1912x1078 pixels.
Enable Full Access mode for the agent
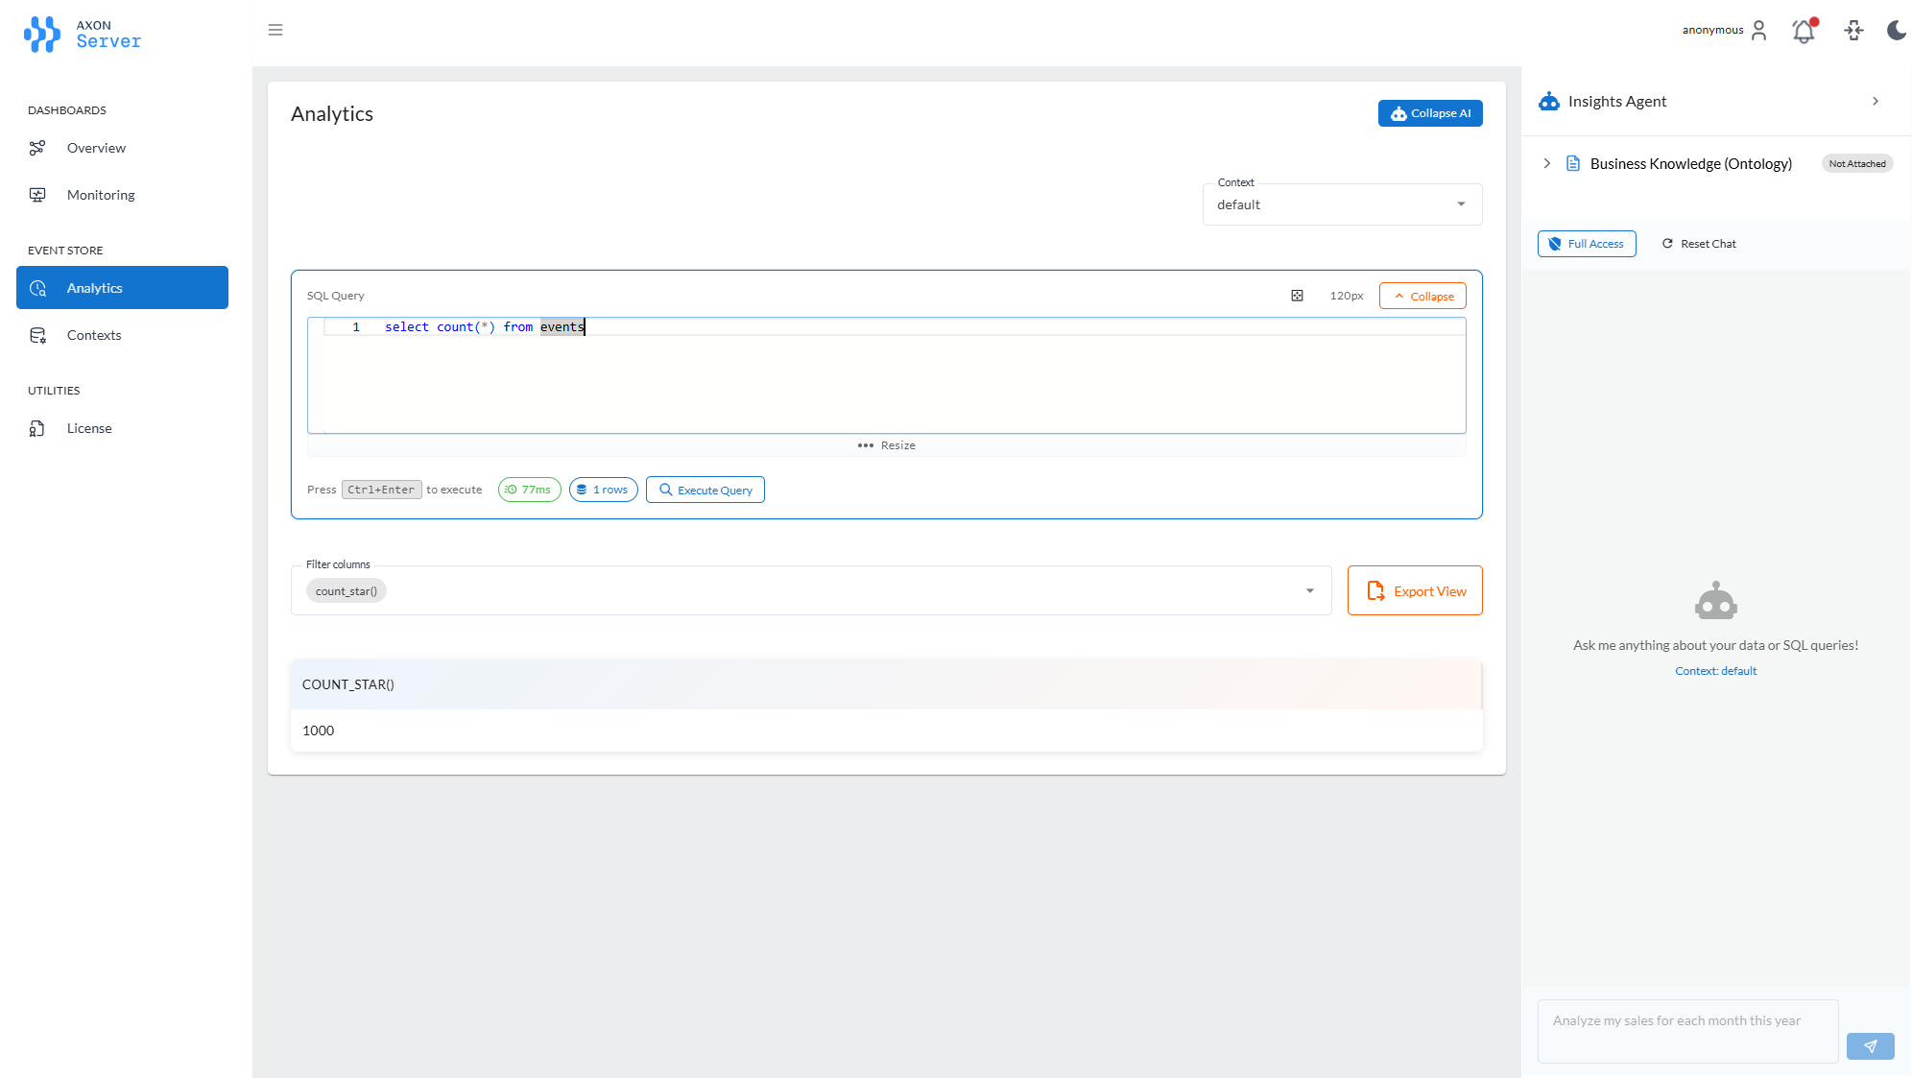(x=1586, y=243)
